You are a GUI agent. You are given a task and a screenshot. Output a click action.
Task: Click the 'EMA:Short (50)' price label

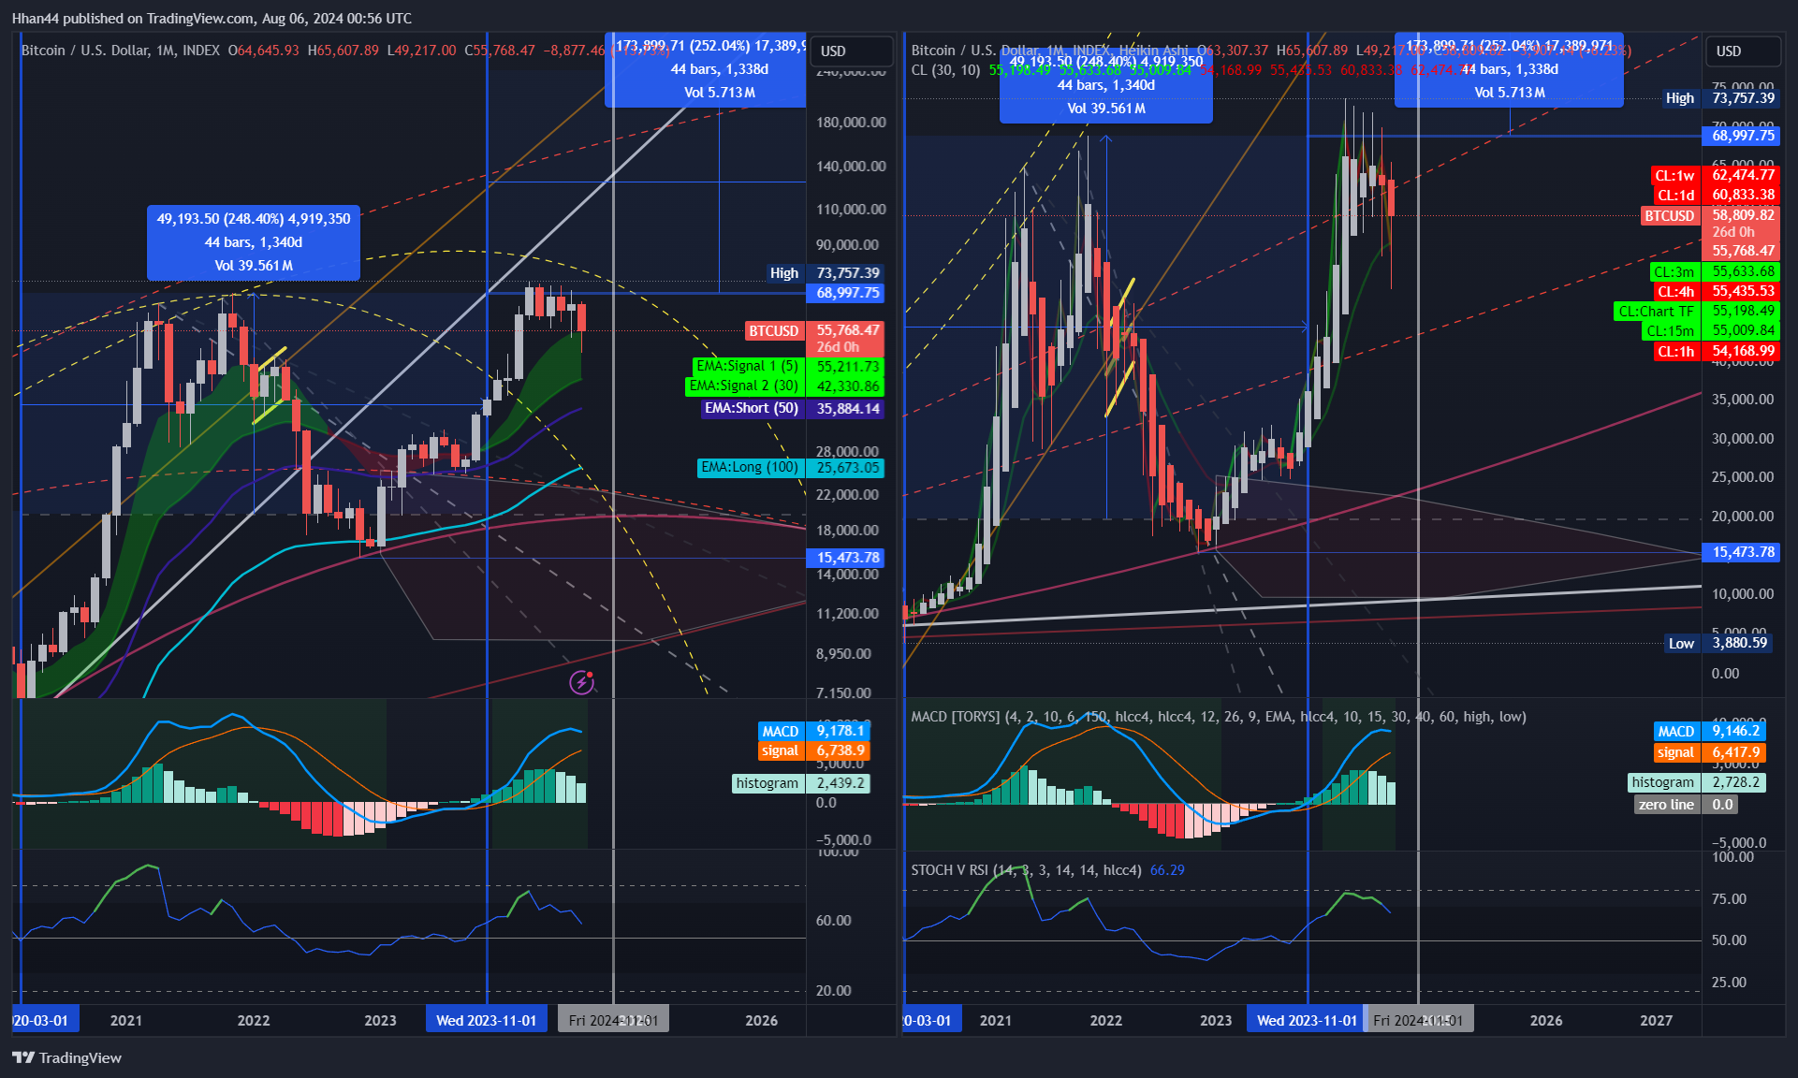pyautogui.click(x=752, y=408)
